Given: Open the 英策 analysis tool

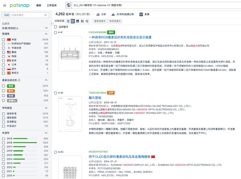Looking at the screenshot, I should (144, 14).
